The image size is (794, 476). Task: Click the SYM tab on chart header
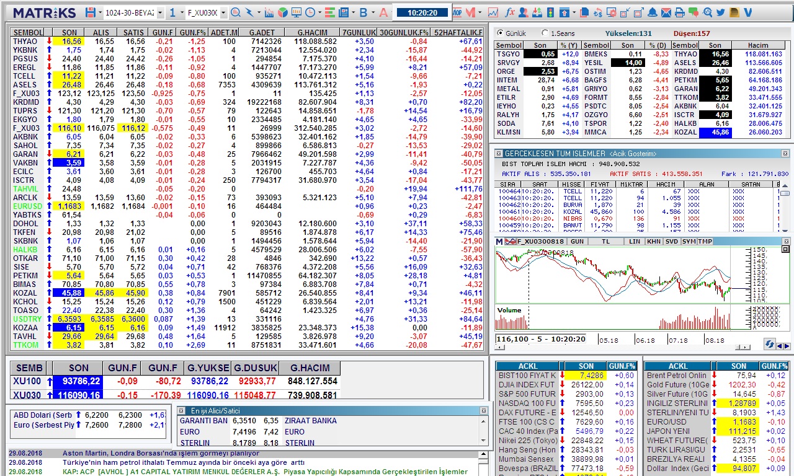(x=689, y=241)
